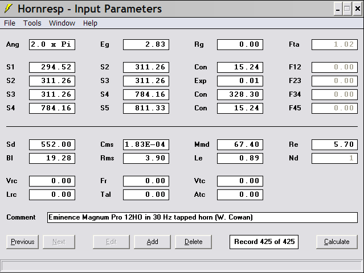The width and height of the screenshot is (364, 273).
Task: Click the F23 field
Action: [x=334, y=81]
